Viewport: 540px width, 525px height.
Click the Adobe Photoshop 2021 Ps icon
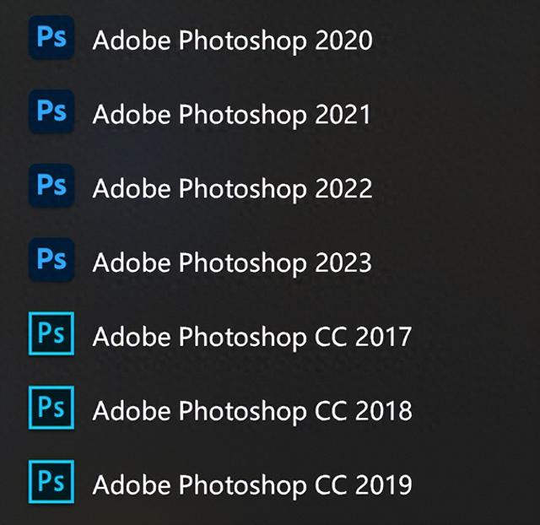[51, 113]
